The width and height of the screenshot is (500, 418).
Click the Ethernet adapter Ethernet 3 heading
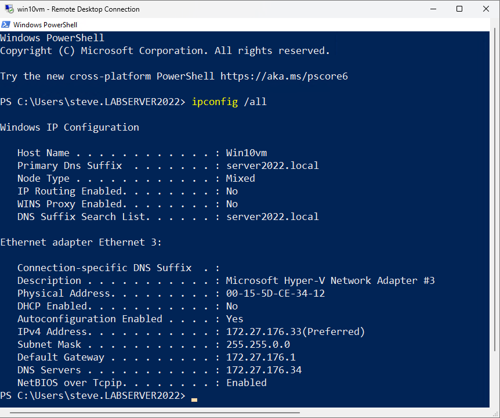pos(81,243)
